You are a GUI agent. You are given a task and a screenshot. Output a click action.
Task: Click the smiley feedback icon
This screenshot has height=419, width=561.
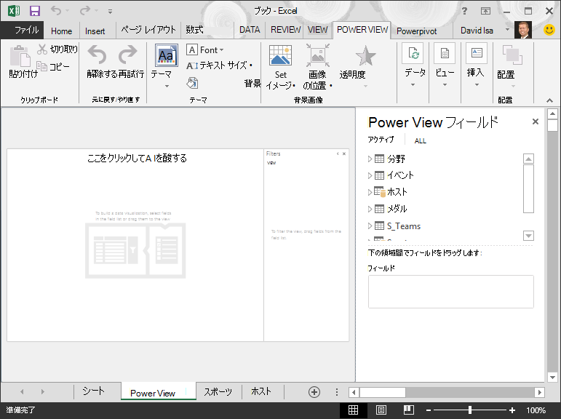tap(549, 30)
